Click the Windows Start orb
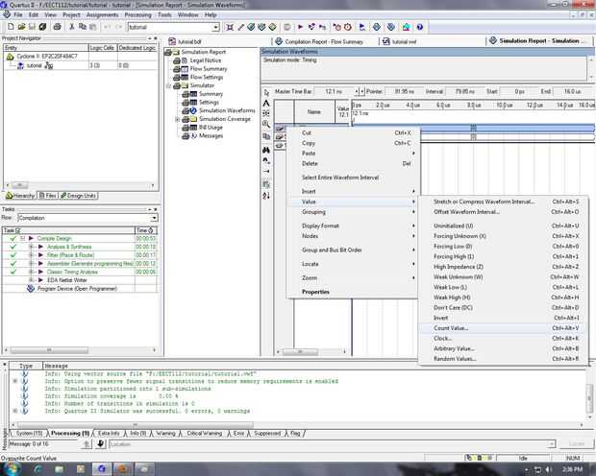596x476 pixels. (x=11, y=468)
